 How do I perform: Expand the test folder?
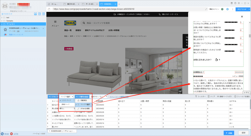pos(2,18)
